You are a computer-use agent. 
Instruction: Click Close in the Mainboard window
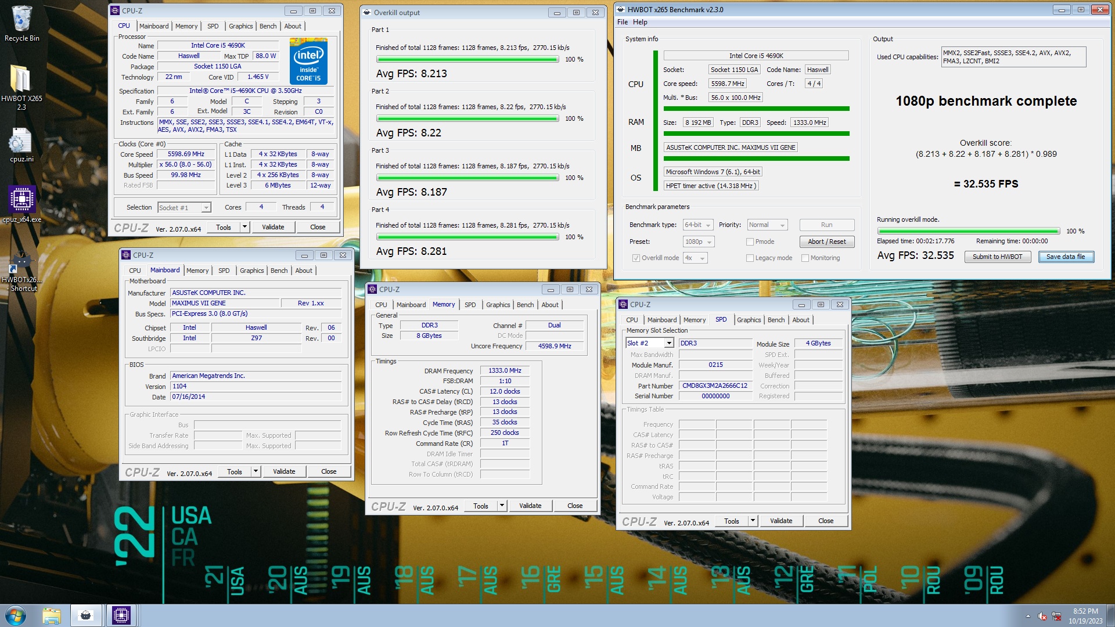tap(329, 471)
